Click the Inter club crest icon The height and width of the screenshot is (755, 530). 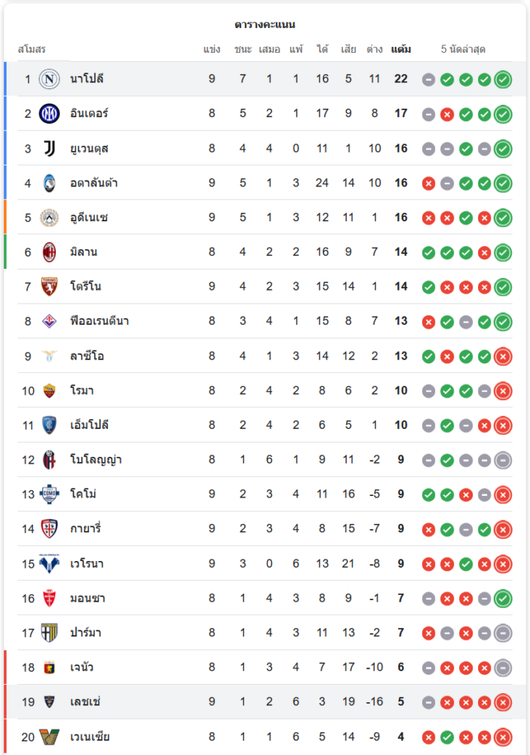[49, 113]
